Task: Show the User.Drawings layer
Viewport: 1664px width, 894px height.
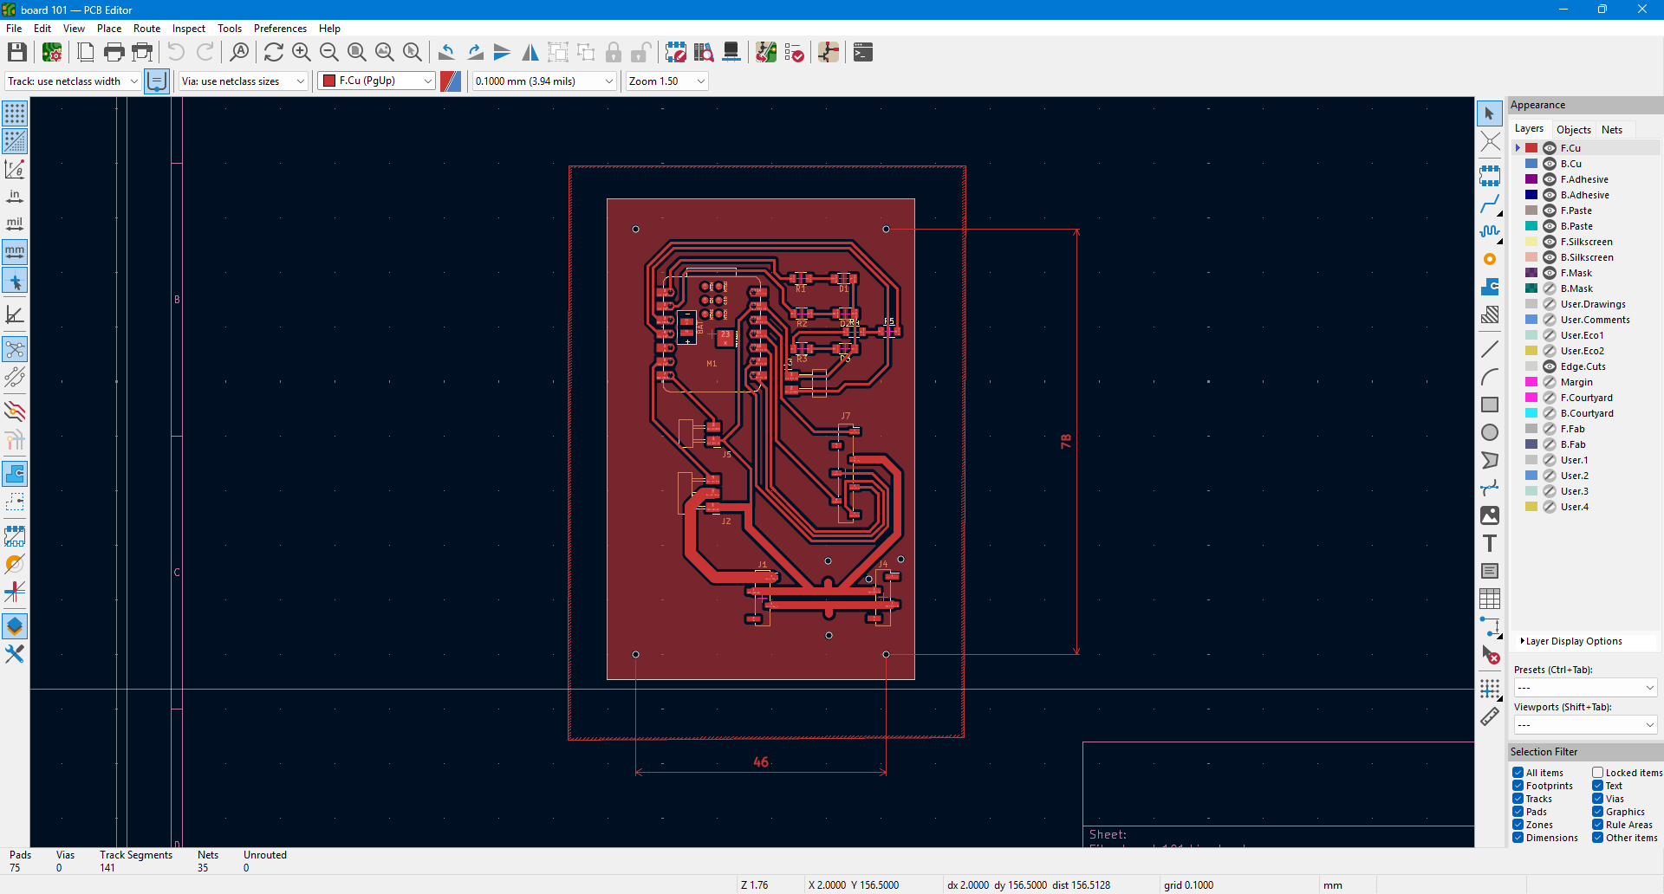Action: [1550, 304]
